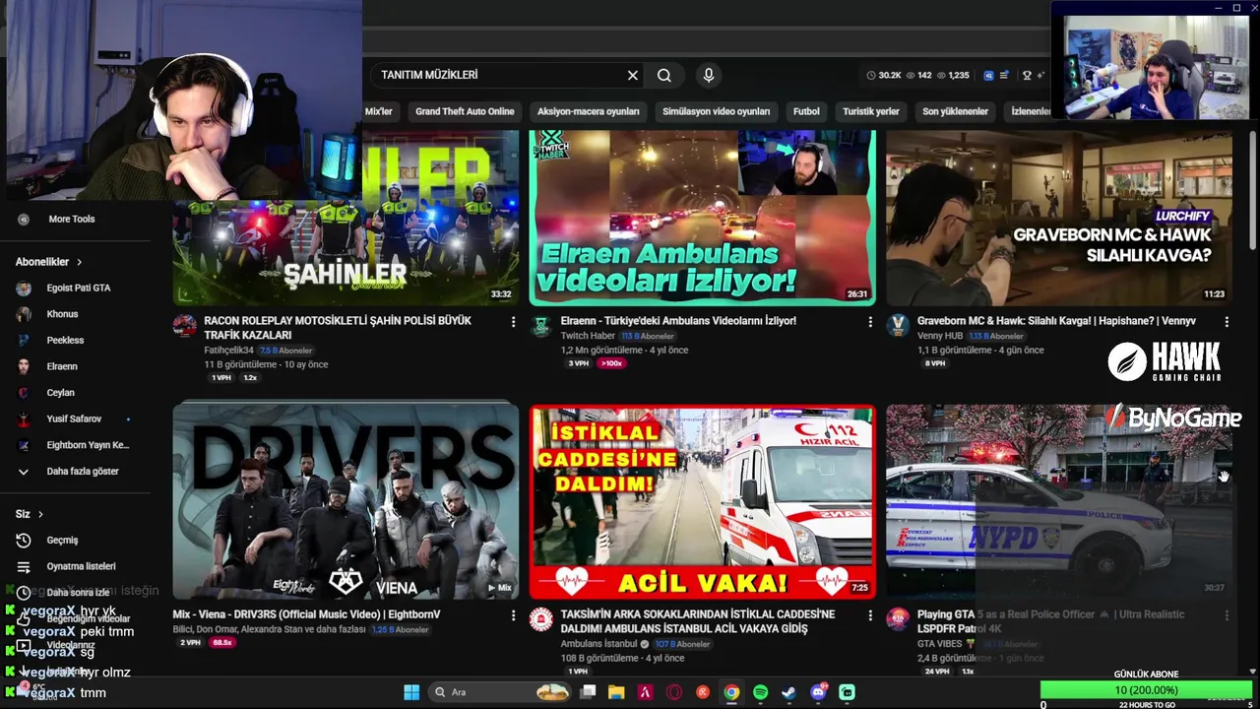Clear the search box with the X icon
The image size is (1260, 709).
click(633, 75)
